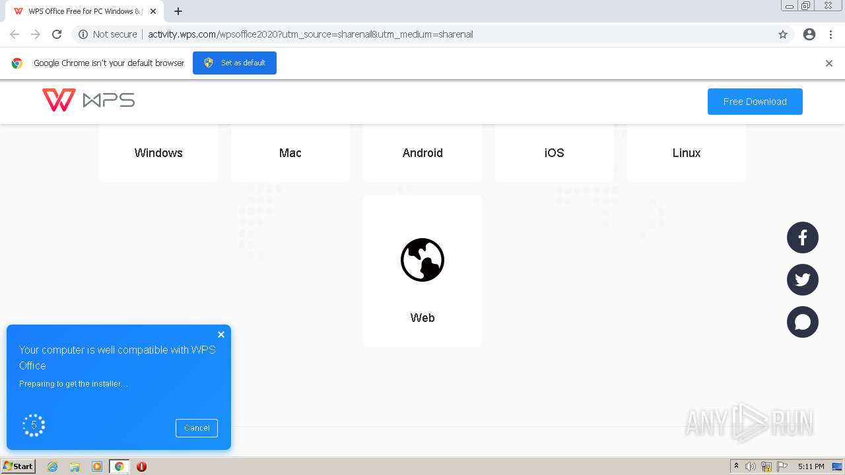
Task: Select the Linux platform card
Action: click(687, 152)
